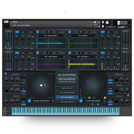Open the H14 - Encounter Buildup snapshot dropdown
Image resolution: width=134 pixels, height=134 pixels.
point(11,25)
